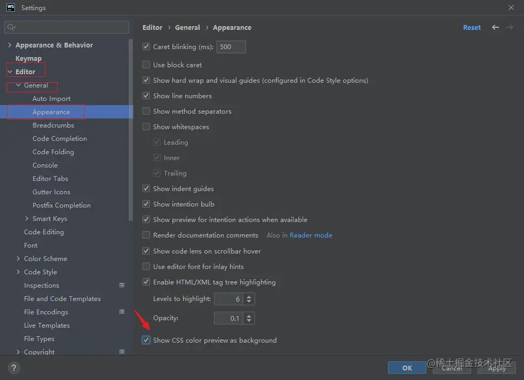This screenshot has height=380, width=524.
Task: Uncheck Show CSS color preview as background
Action: [146, 340]
